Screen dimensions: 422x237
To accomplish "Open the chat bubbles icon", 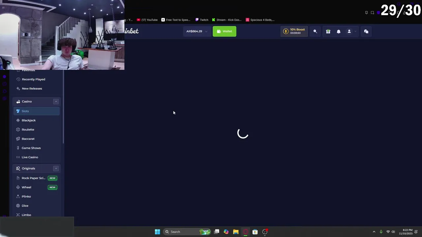I will (366, 31).
